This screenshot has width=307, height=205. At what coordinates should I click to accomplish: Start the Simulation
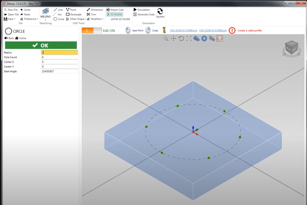point(142,10)
